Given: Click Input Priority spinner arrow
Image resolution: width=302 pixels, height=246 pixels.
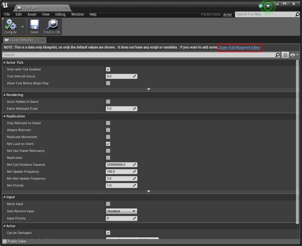Looking at the screenshot, I should click(134, 218).
